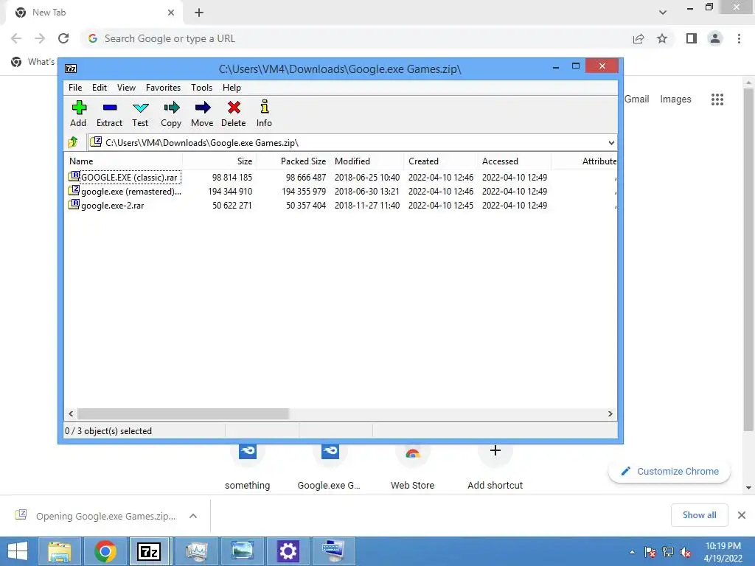Click the packed size 50 357 404
Image resolution: width=755 pixels, height=566 pixels.
[306, 206]
